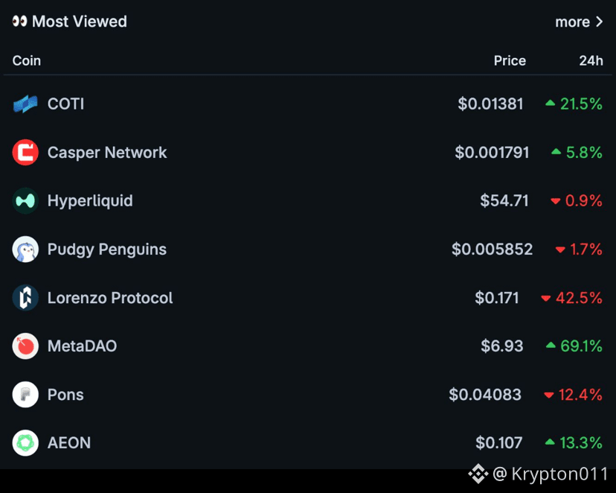Click the Binance logo near Krypton011 watermark
The height and width of the screenshot is (493, 616).
click(478, 474)
